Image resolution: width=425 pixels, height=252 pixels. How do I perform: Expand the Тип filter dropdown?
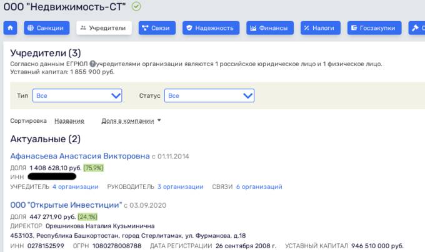(77, 95)
